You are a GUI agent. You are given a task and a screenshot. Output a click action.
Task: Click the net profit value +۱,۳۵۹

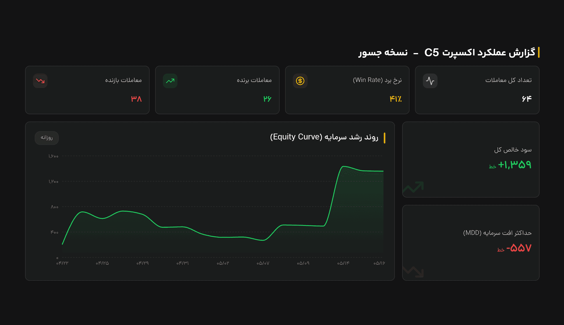514,165
